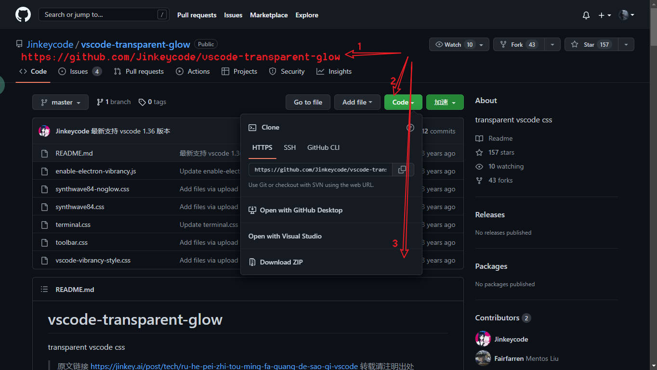Switch to the repository Code tab
This screenshot has width=657, height=370.
tap(33, 71)
